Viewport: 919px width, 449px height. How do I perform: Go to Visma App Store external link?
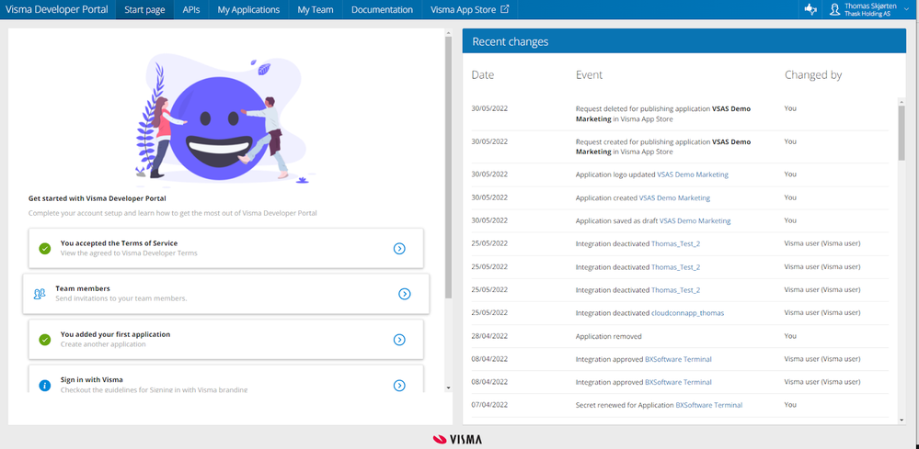coord(469,10)
